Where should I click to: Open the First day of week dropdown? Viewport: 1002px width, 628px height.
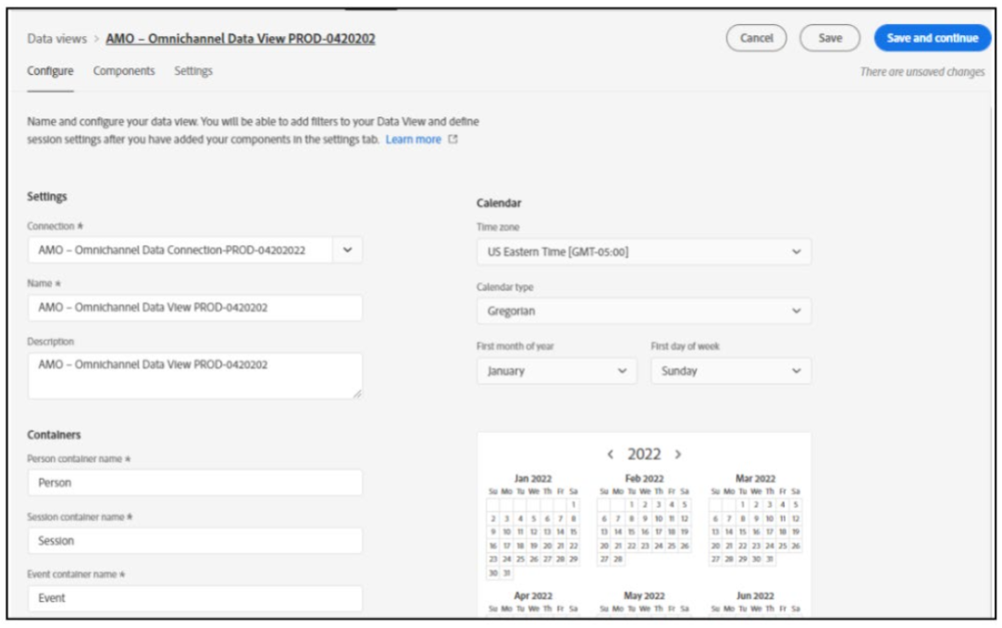pyautogui.click(x=731, y=371)
